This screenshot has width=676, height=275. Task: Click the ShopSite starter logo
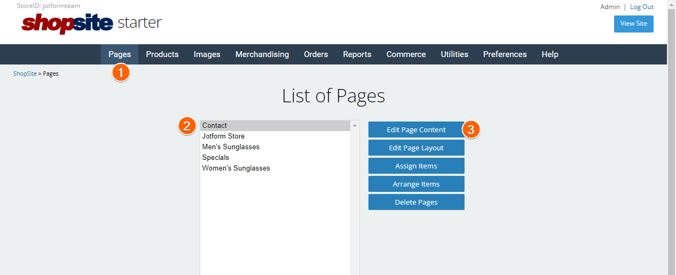pyautogui.click(x=91, y=23)
